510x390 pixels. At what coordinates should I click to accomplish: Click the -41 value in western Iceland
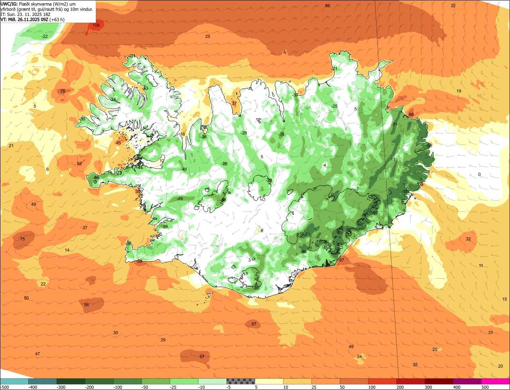184,169
